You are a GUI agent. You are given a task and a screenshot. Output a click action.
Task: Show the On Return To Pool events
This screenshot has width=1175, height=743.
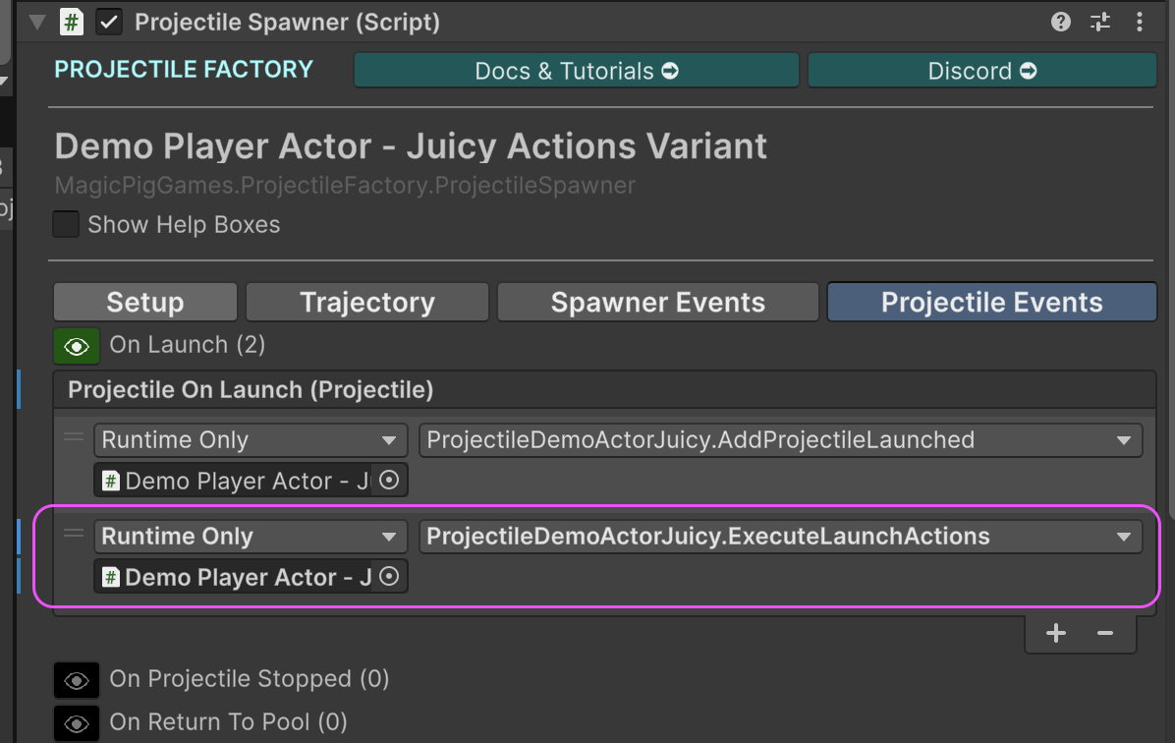tap(77, 723)
